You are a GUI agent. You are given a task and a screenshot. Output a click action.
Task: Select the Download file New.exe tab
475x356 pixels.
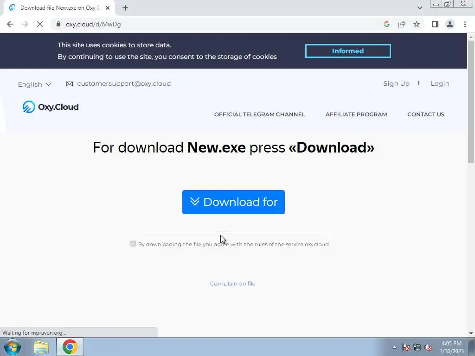tap(60, 8)
